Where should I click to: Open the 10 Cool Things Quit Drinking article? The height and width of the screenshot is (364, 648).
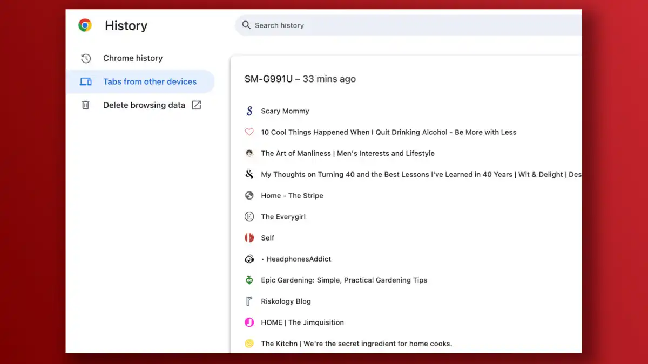click(x=388, y=132)
